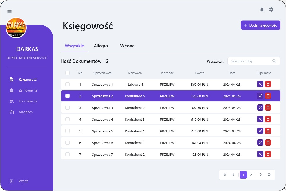The image size is (286, 191).
Task: Exit the app via the Wyjdź icon
Action: (x=11, y=181)
